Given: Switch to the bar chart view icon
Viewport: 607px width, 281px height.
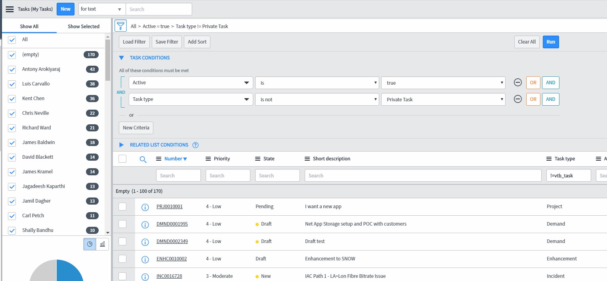Looking at the screenshot, I should click(x=102, y=244).
